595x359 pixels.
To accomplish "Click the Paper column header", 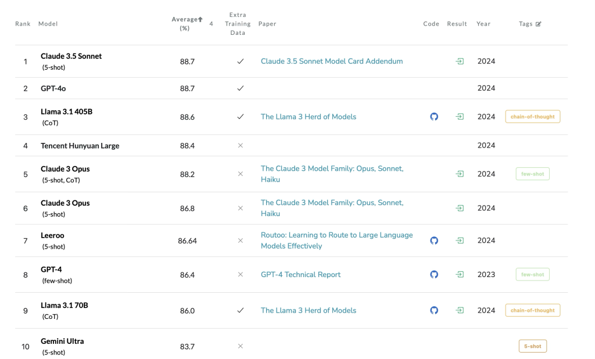I will click(x=267, y=24).
